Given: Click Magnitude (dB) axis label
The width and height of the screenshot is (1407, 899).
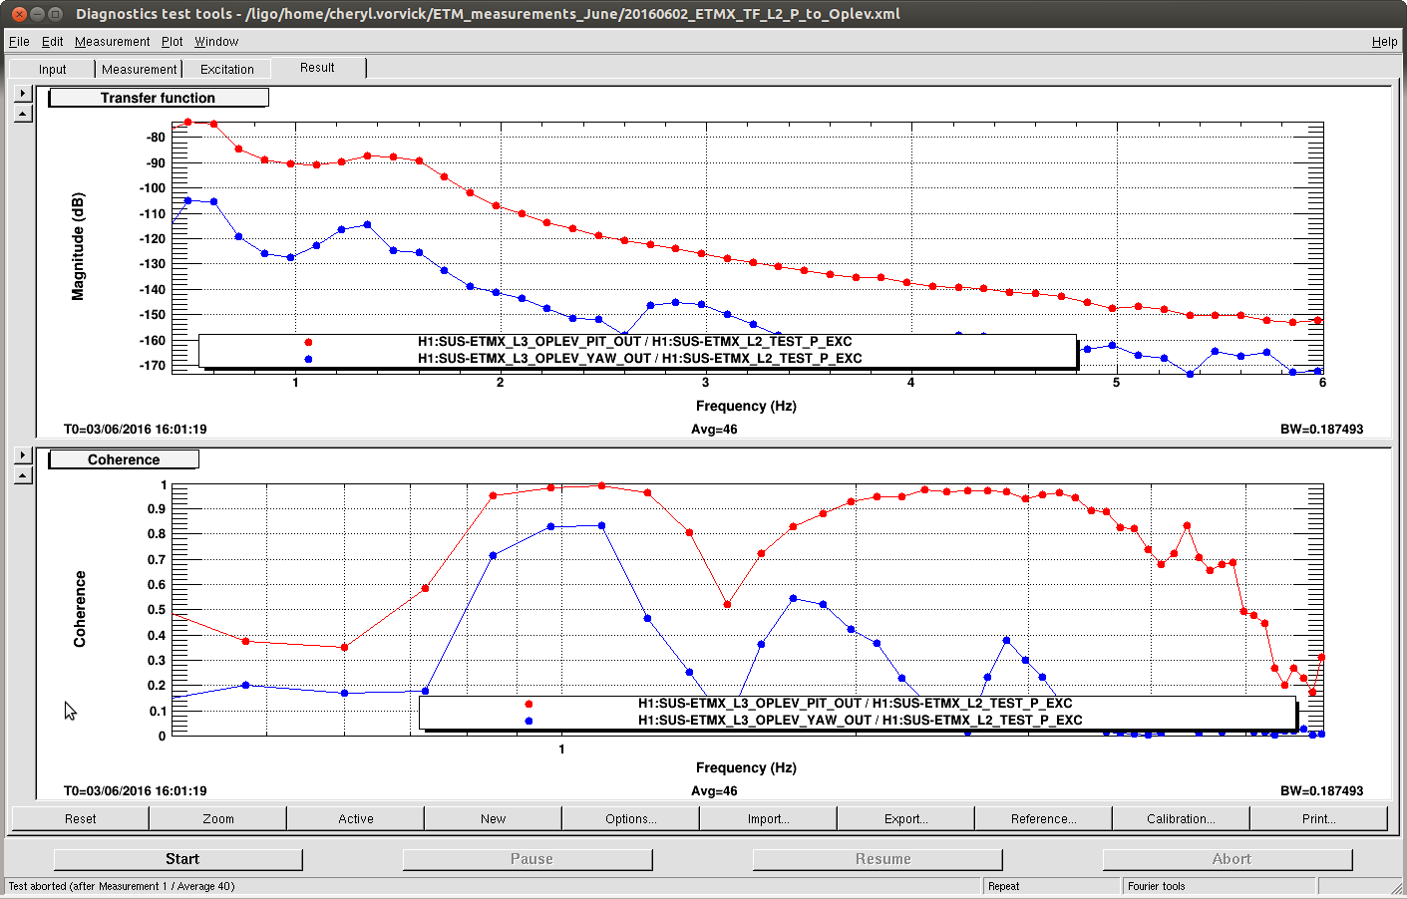Looking at the screenshot, I should (x=78, y=246).
